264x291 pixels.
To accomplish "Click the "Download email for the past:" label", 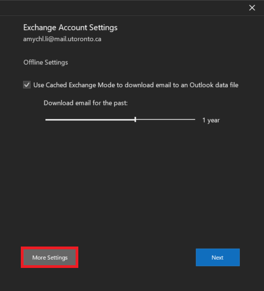I will click(x=85, y=103).
